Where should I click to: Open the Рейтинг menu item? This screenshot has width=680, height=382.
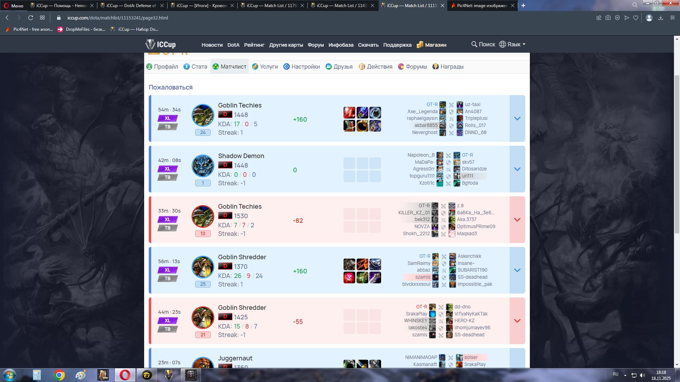pyautogui.click(x=254, y=45)
